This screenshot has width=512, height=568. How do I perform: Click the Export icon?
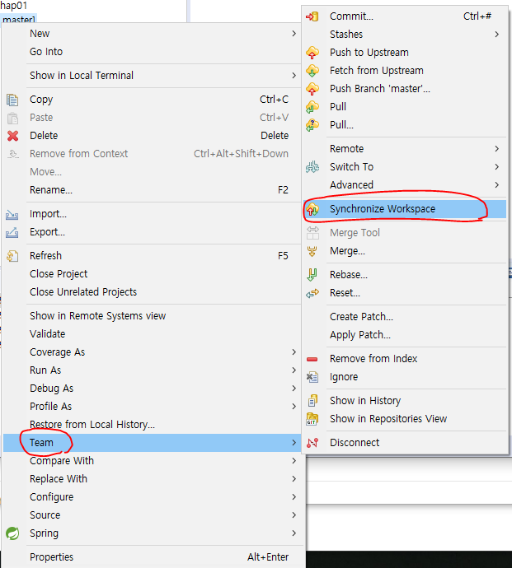click(x=12, y=233)
